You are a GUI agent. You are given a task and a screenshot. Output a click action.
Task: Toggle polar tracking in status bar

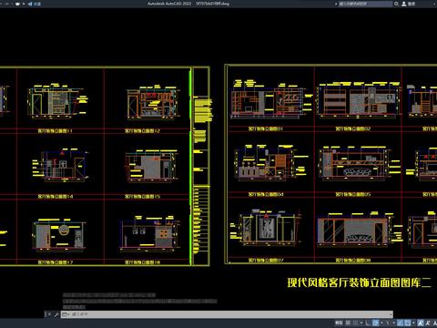(375, 323)
